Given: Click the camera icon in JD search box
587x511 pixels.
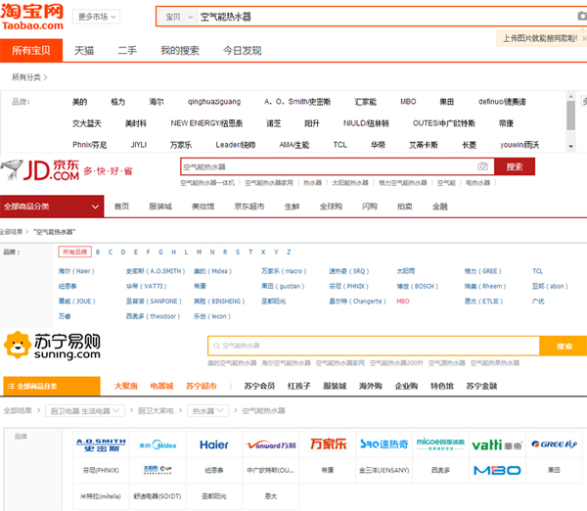Looking at the screenshot, I should pos(481,167).
